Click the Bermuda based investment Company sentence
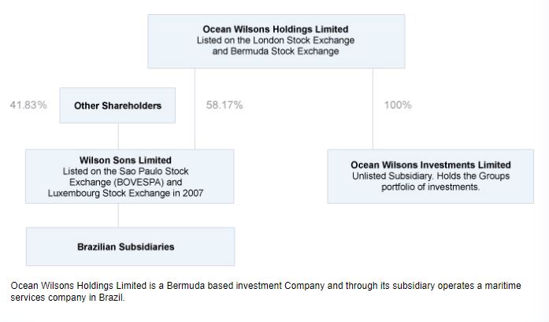The width and height of the screenshot is (549, 322). (265, 286)
